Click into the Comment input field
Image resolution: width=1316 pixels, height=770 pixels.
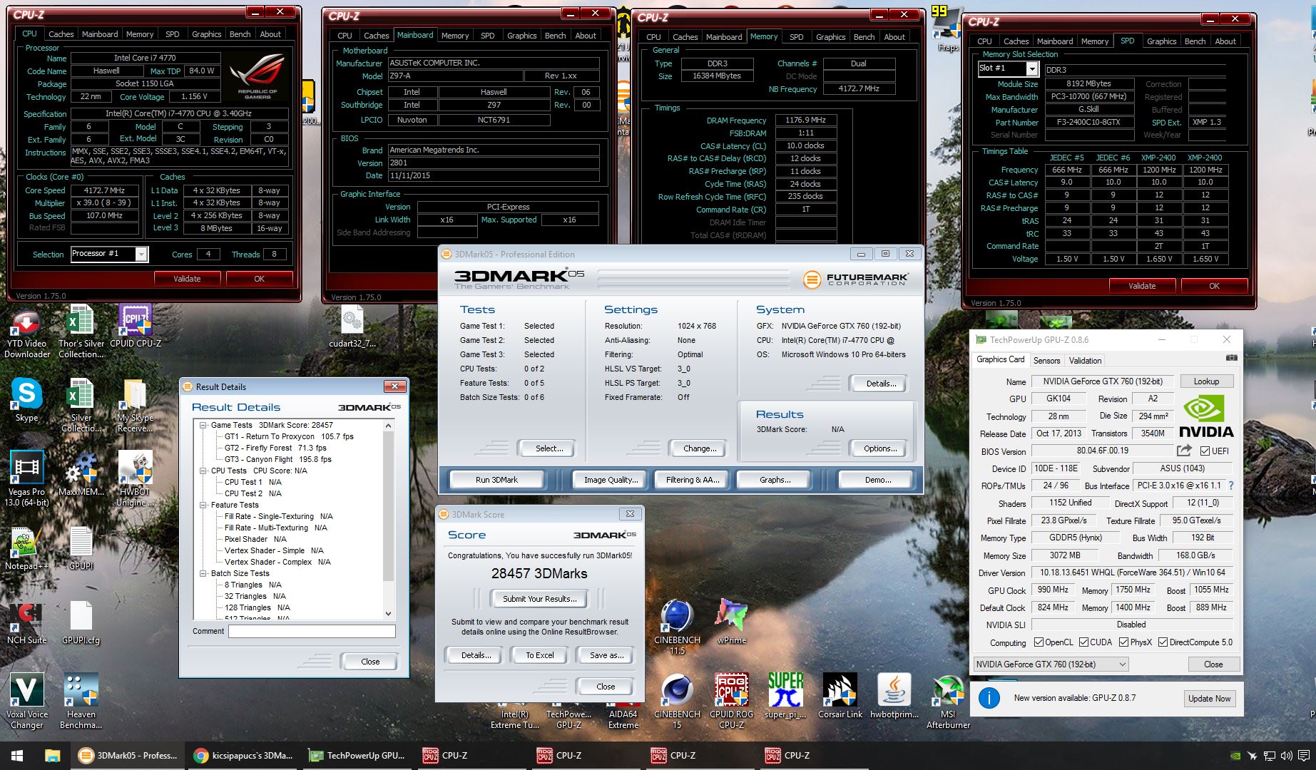312,631
